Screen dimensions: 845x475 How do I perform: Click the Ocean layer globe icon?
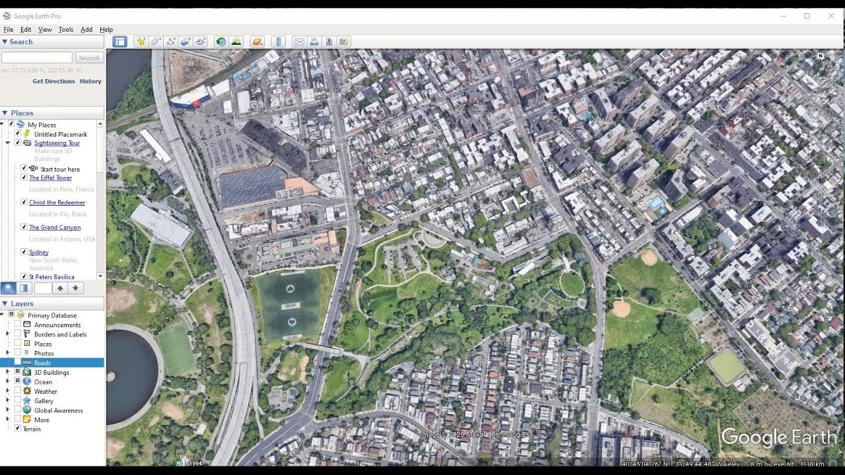coord(27,382)
